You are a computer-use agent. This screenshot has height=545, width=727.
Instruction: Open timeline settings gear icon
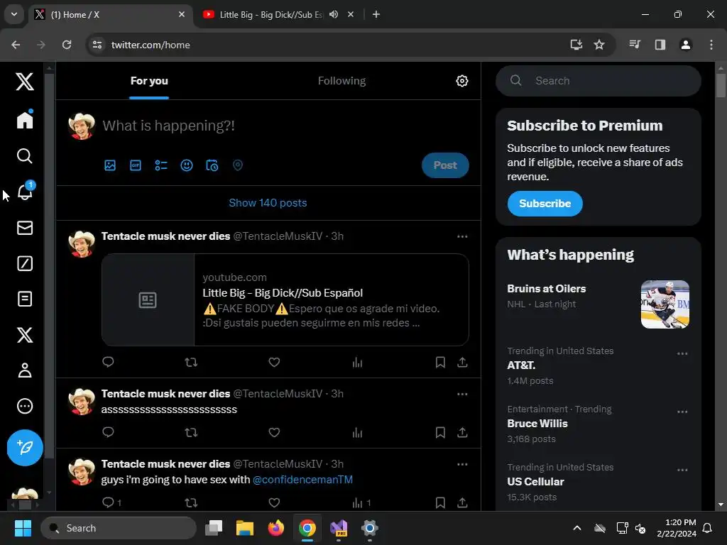tap(461, 81)
